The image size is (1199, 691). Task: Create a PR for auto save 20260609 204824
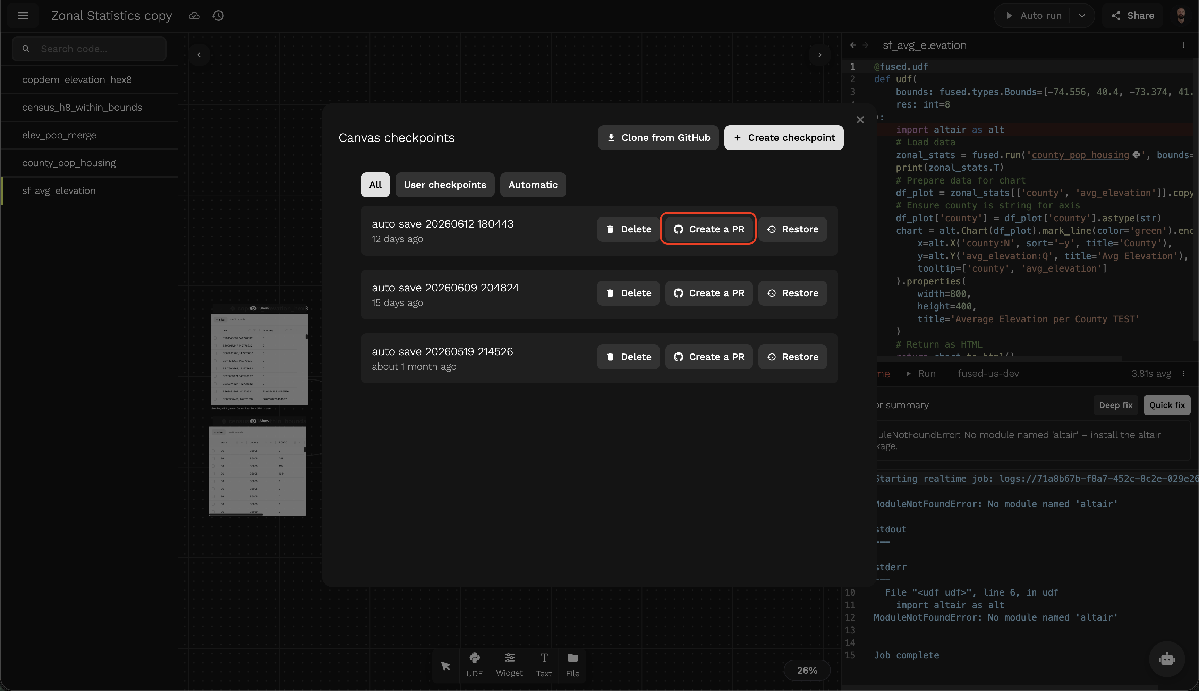coord(709,293)
